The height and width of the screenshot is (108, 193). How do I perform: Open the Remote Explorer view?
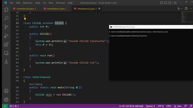click(6, 53)
